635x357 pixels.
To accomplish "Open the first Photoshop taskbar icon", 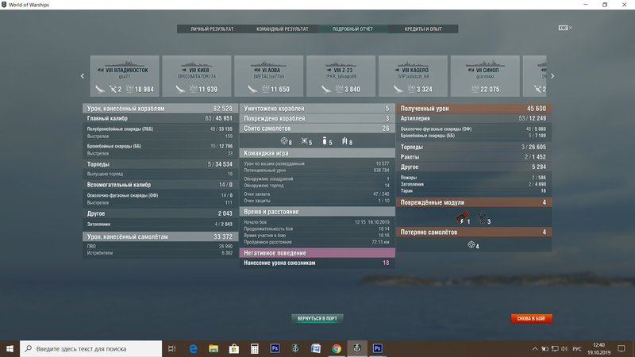I will [x=275, y=348].
